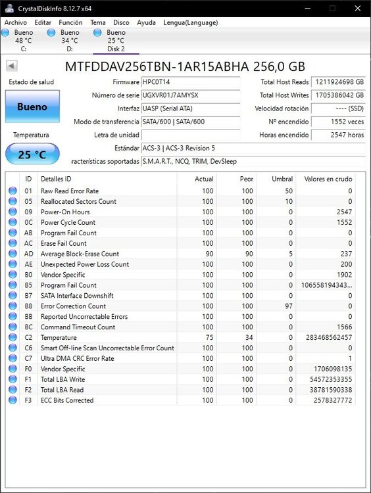Click the CrystalDiskInfo title bar app icon

click(x=9, y=9)
